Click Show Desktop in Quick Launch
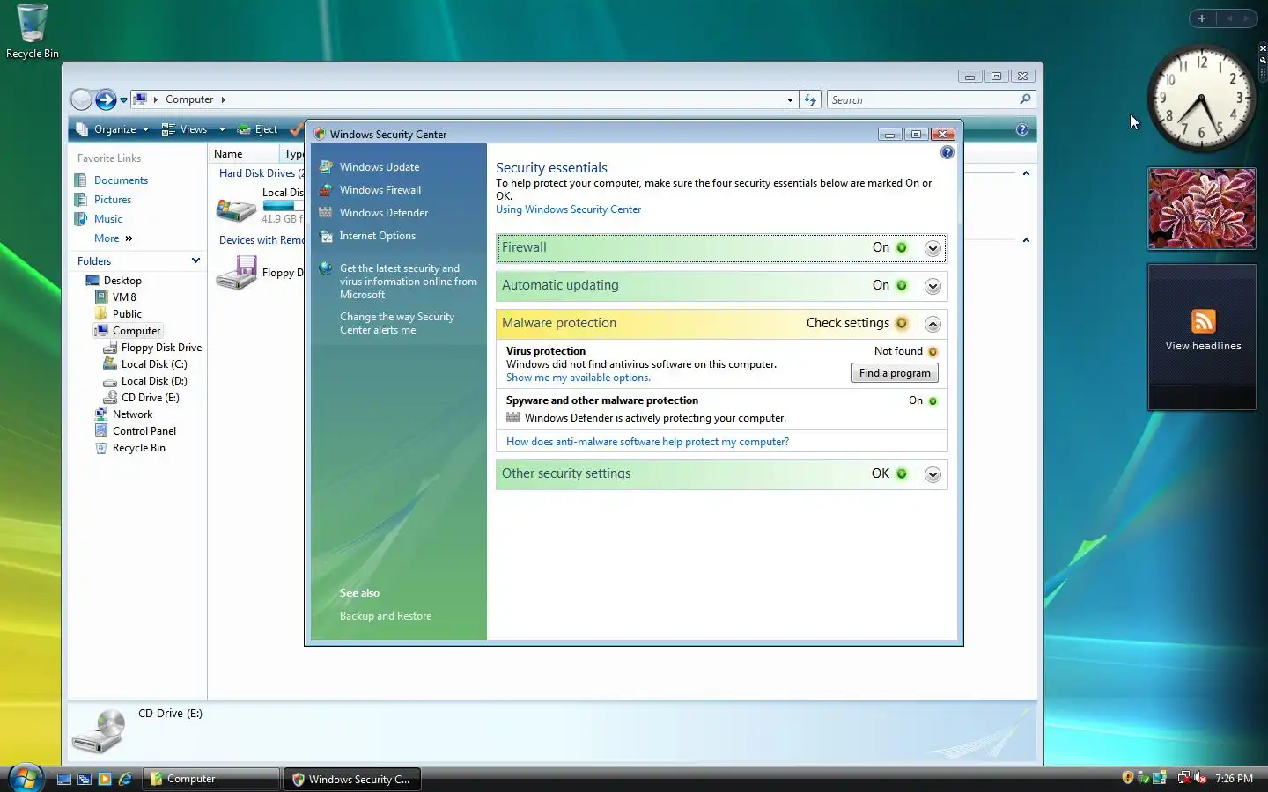The height and width of the screenshot is (792, 1268). [64, 779]
